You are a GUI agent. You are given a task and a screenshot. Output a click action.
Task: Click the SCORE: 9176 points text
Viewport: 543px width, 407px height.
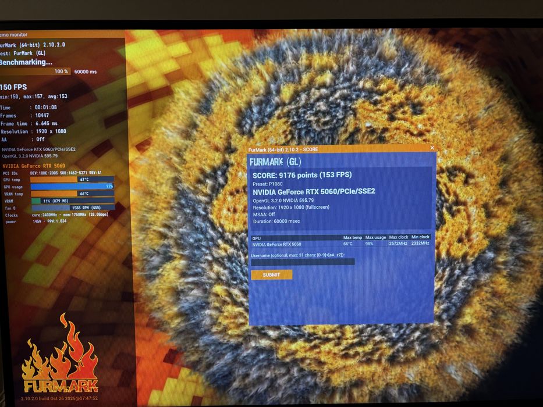pyautogui.click(x=302, y=175)
